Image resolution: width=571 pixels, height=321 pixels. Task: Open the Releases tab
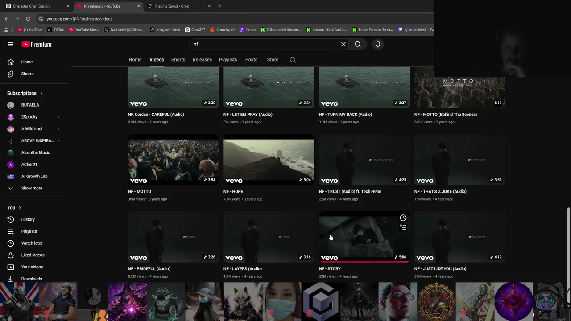point(202,60)
